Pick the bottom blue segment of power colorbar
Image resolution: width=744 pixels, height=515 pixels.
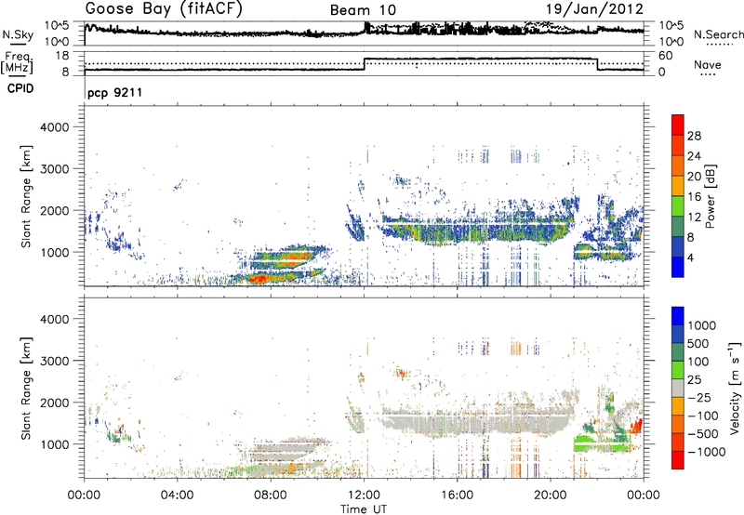pos(678,267)
